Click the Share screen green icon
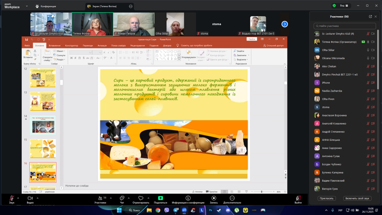382x215 pixels. click(x=160, y=198)
